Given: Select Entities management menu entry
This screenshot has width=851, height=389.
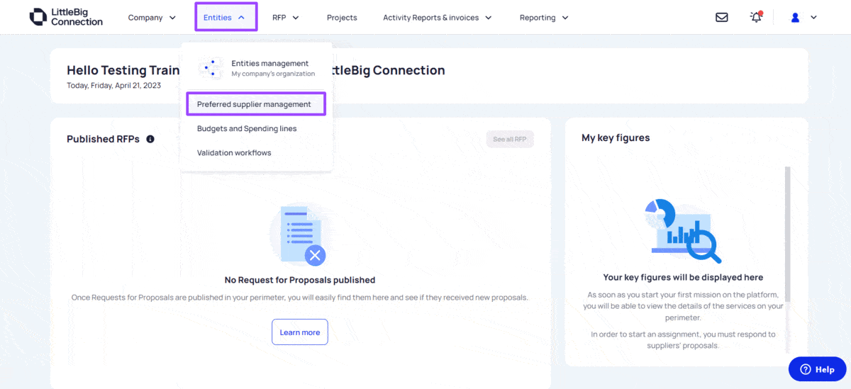Looking at the screenshot, I should coord(256,68).
